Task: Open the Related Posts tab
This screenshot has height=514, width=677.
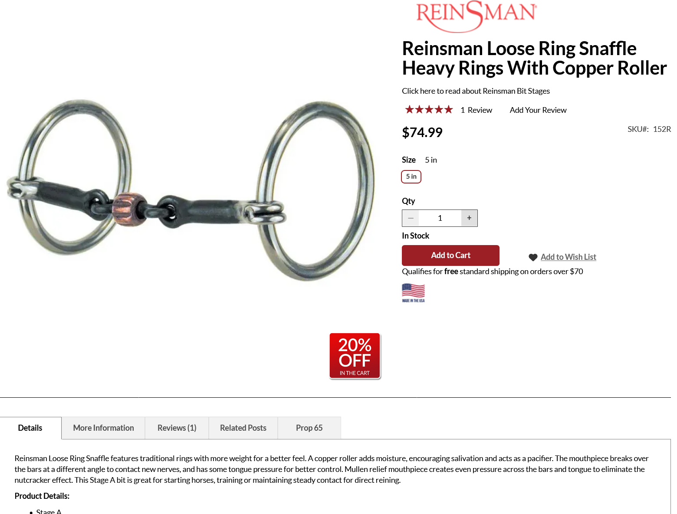Action: click(x=243, y=428)
